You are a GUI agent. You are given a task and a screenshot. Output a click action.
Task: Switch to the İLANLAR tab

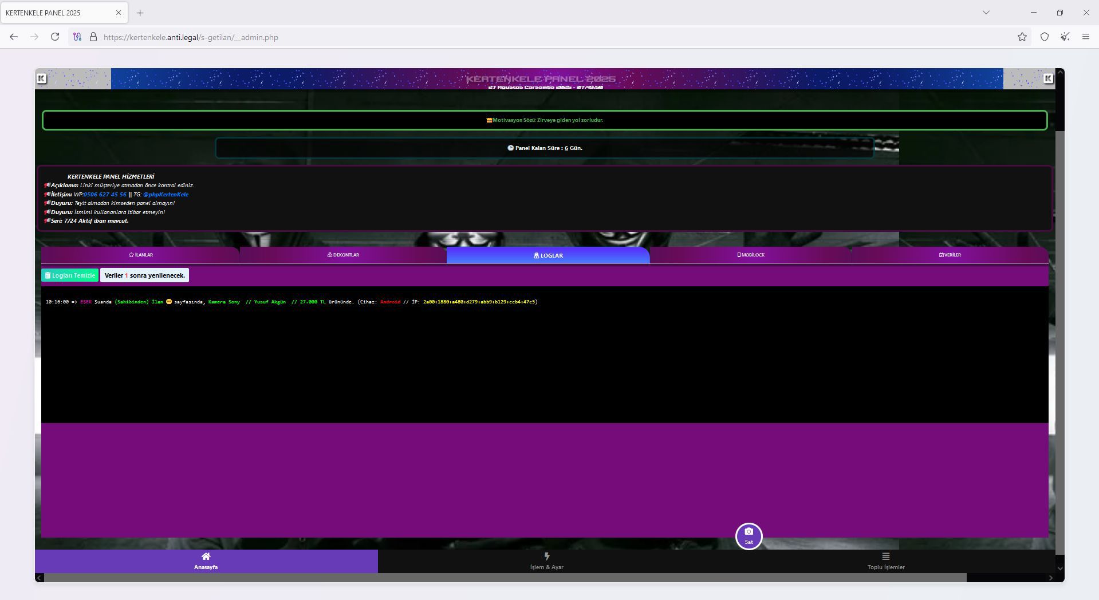click(x=140, y=255)
